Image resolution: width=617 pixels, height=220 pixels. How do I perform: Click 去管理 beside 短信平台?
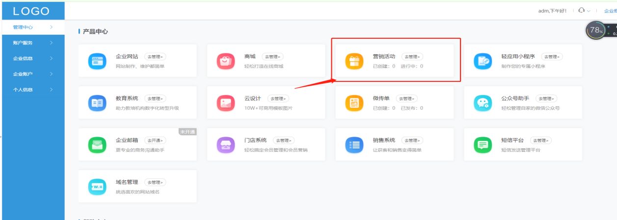point(541,141)
